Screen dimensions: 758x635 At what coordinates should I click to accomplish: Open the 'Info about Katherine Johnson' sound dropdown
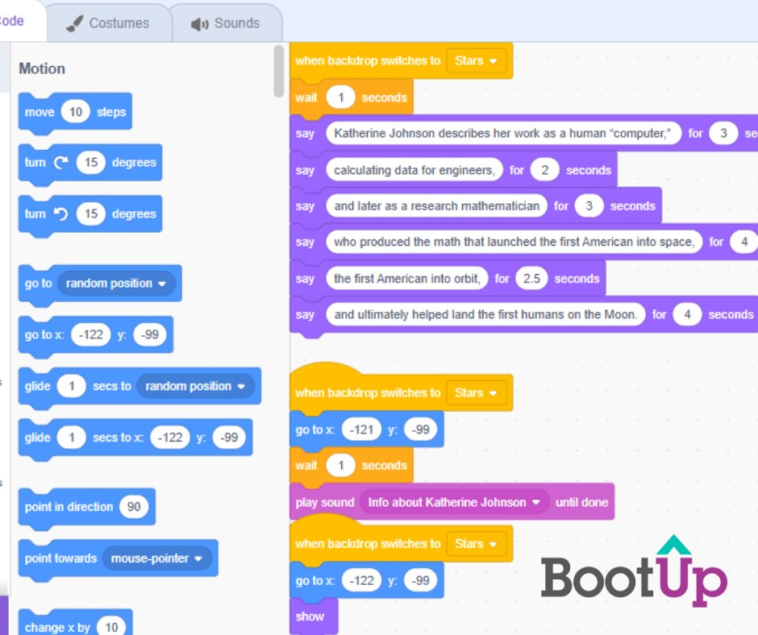click(x=455, y=503)
